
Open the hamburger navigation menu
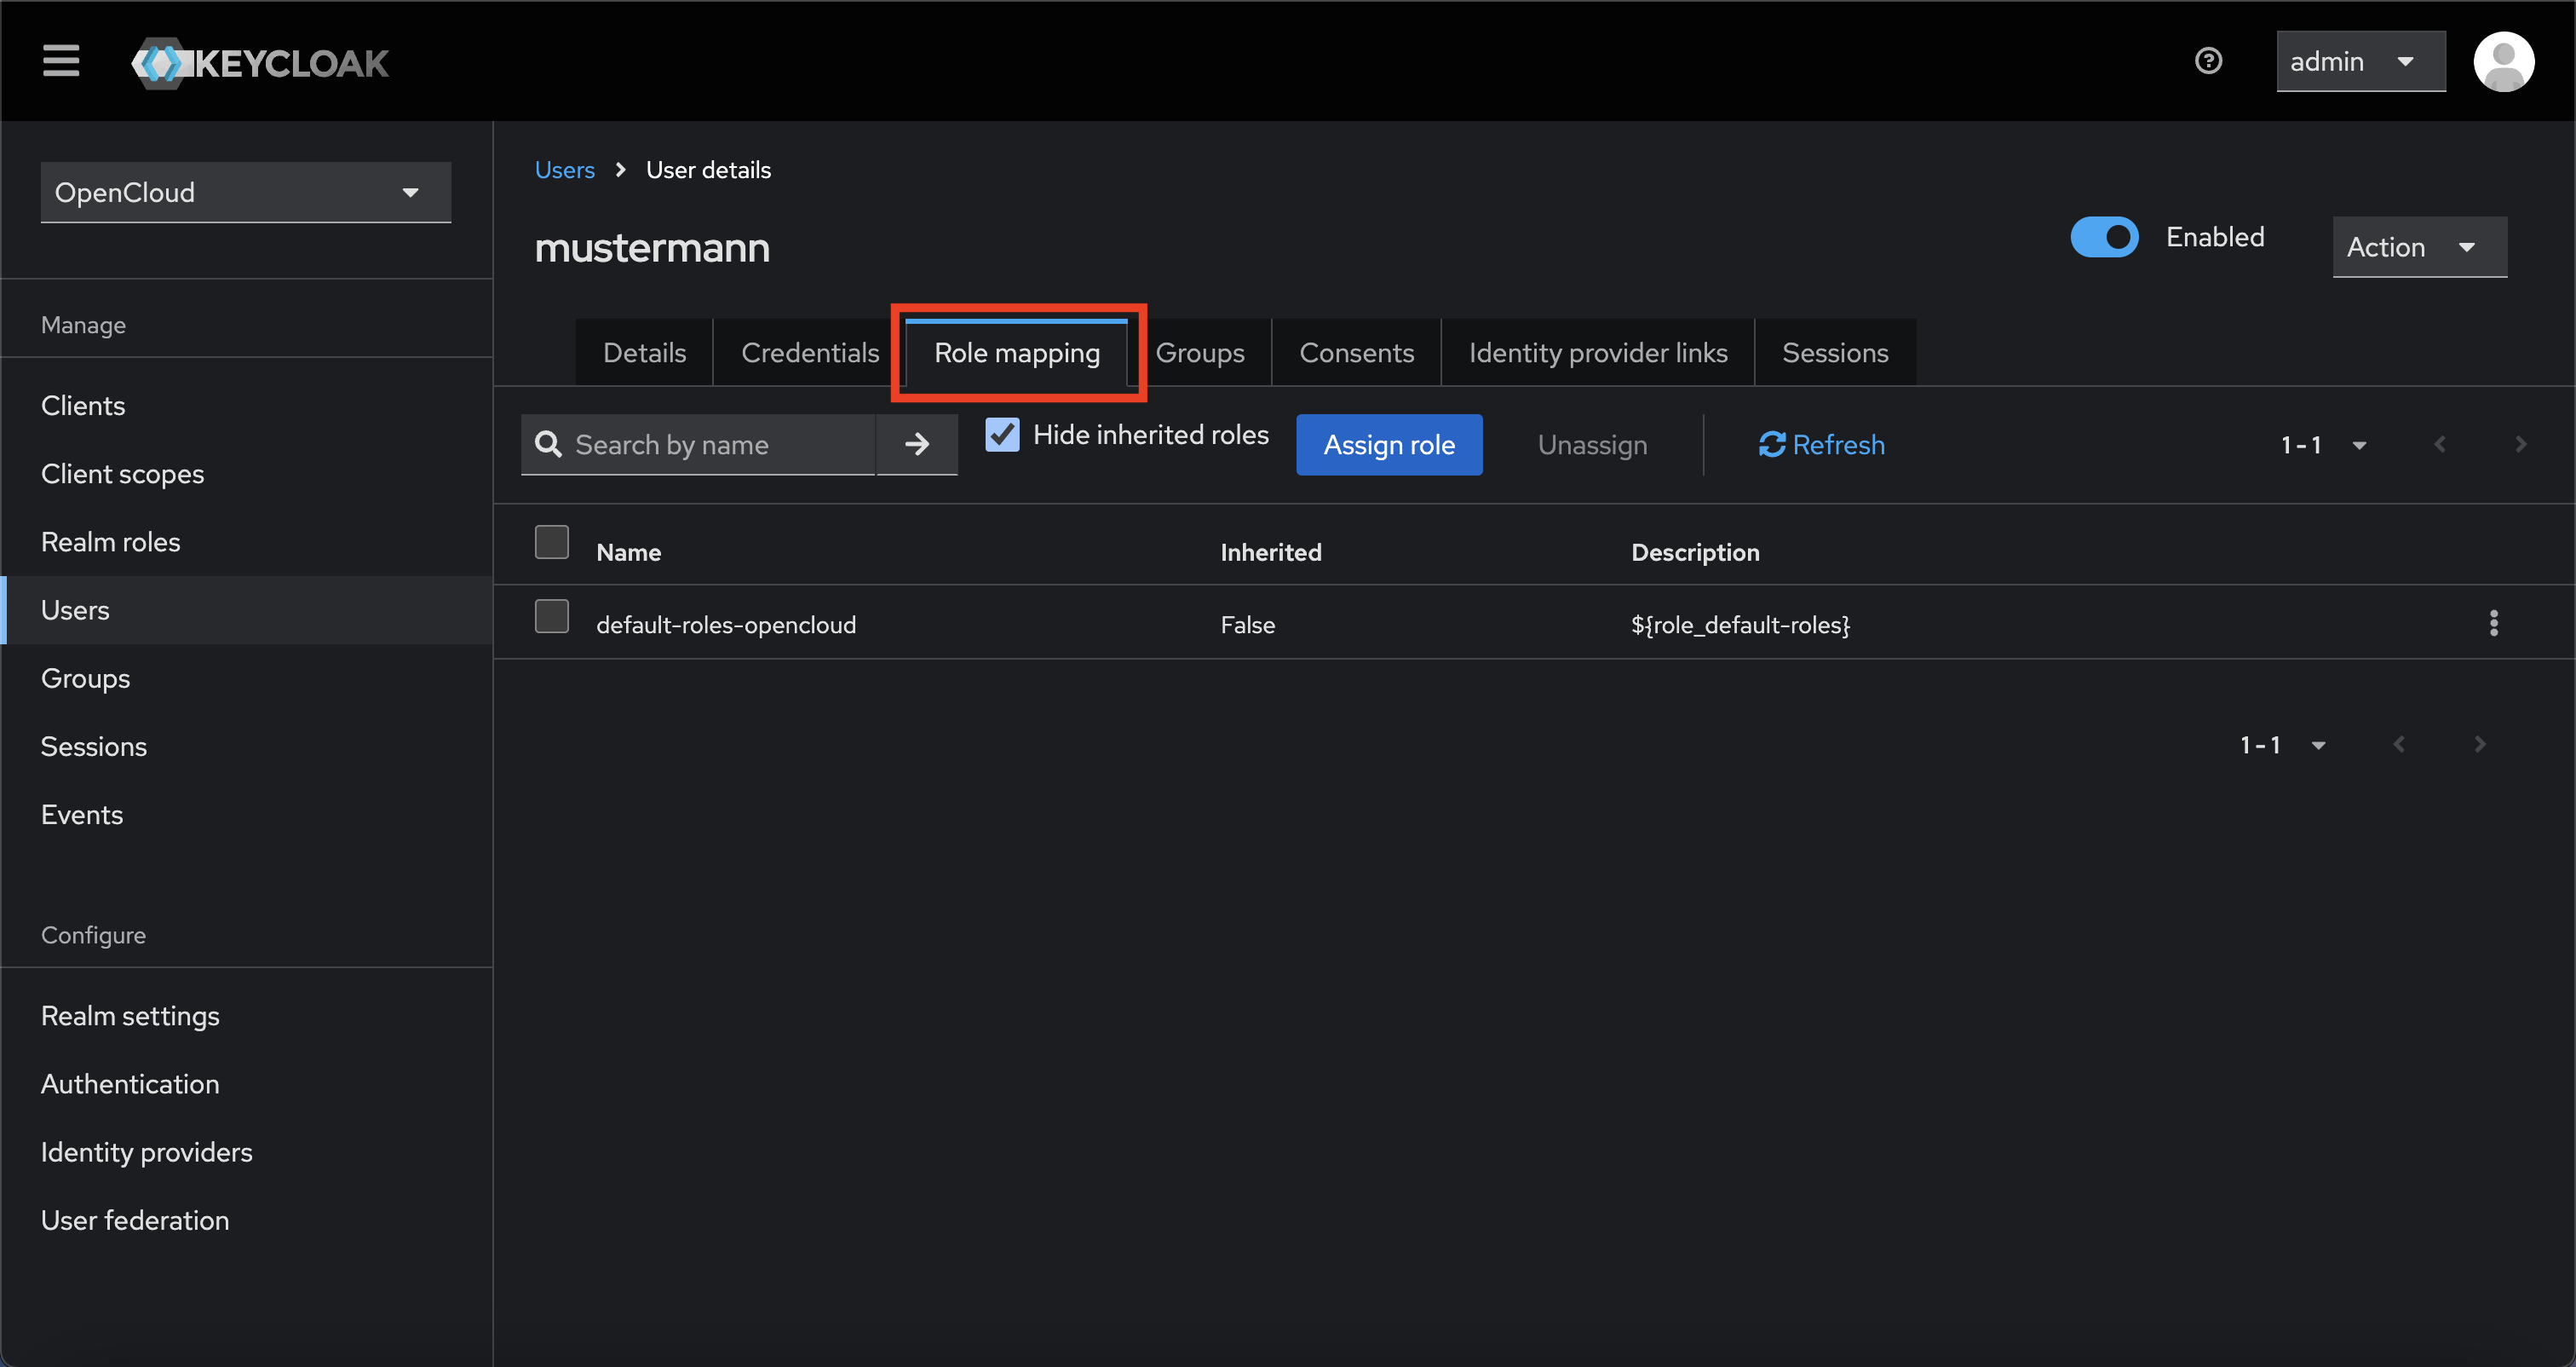(61, 61)
